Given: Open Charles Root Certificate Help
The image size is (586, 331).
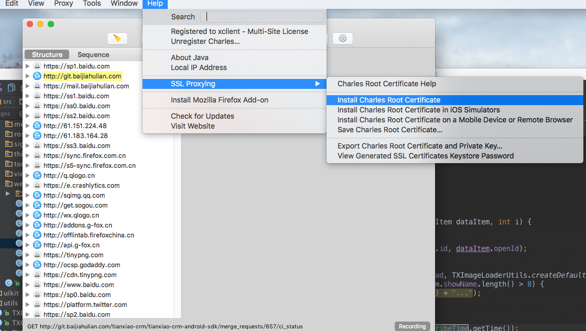Looking at the screenshot, I should (455, 84).
